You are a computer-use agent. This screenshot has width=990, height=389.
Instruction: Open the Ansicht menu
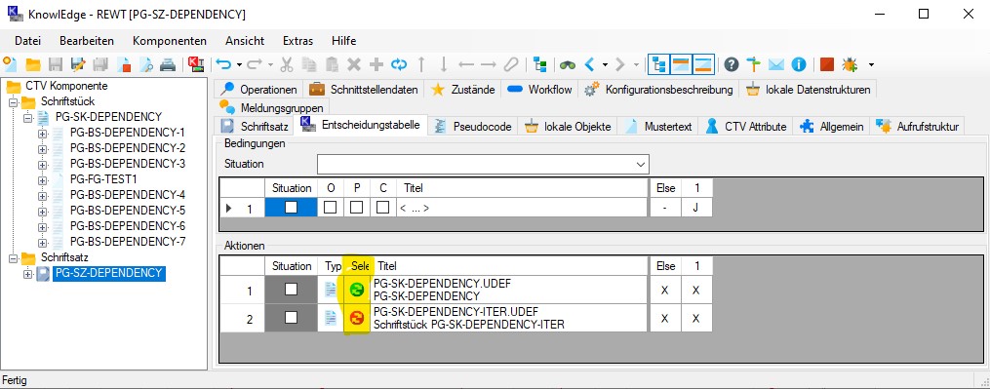coord(245,40)
